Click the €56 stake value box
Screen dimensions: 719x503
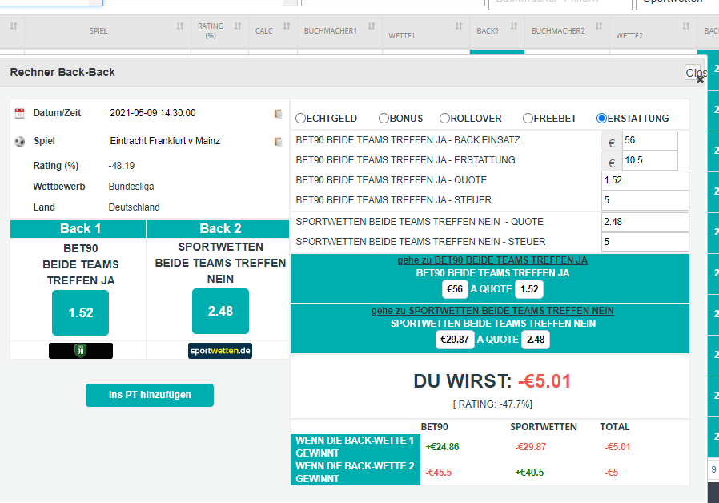click(455, 289)
